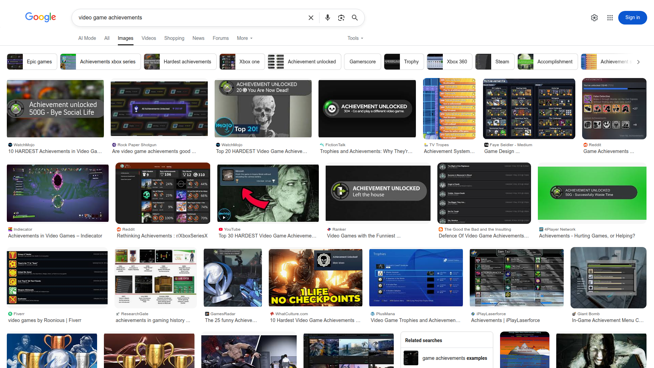The height and width of the screenshot is (368, 654).
Task: Open Left the house achievement thumbnail
Action: 378,193
